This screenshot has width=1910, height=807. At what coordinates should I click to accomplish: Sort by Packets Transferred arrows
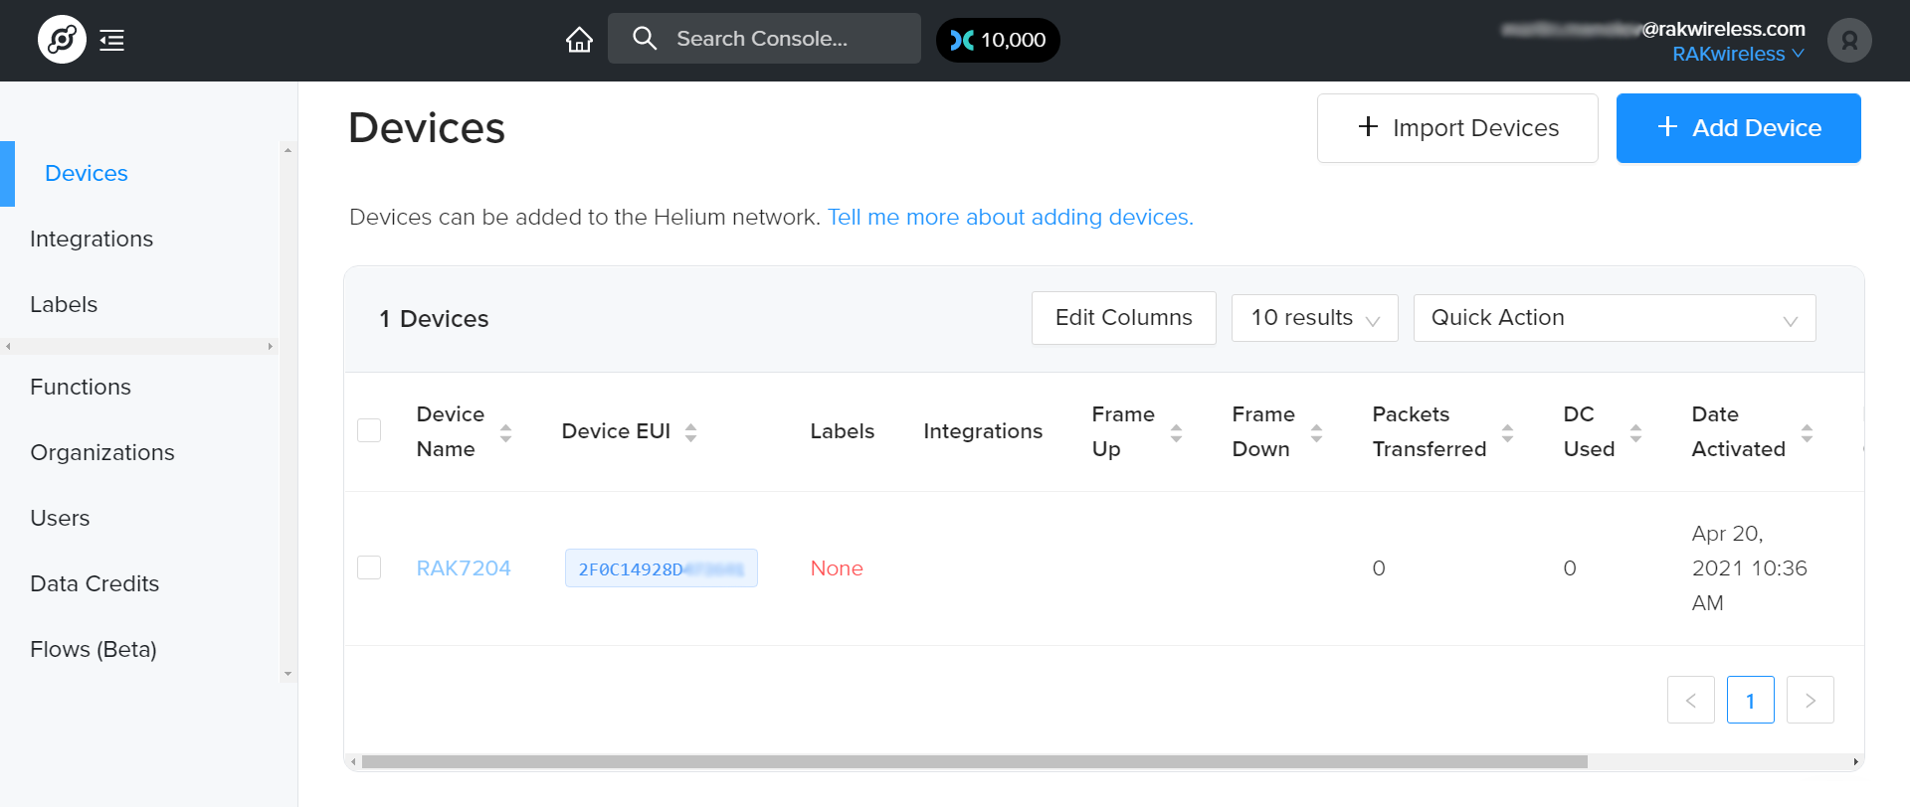point(1507,432)
